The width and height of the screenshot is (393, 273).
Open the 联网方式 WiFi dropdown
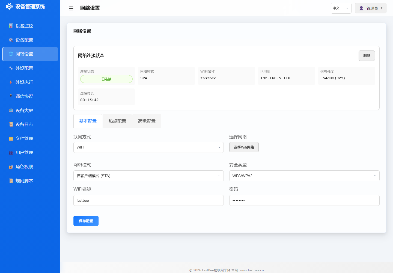click(148, 147)
